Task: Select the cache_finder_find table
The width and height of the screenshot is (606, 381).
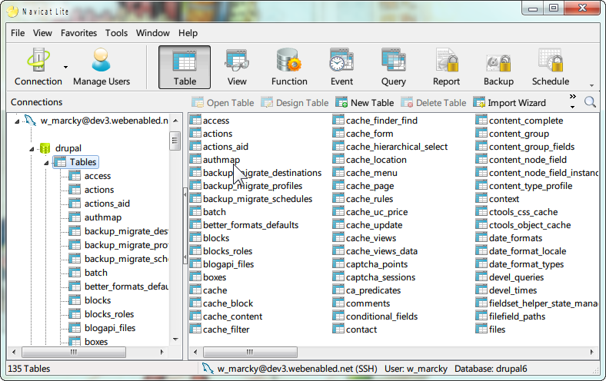Action: coord(375,121)
